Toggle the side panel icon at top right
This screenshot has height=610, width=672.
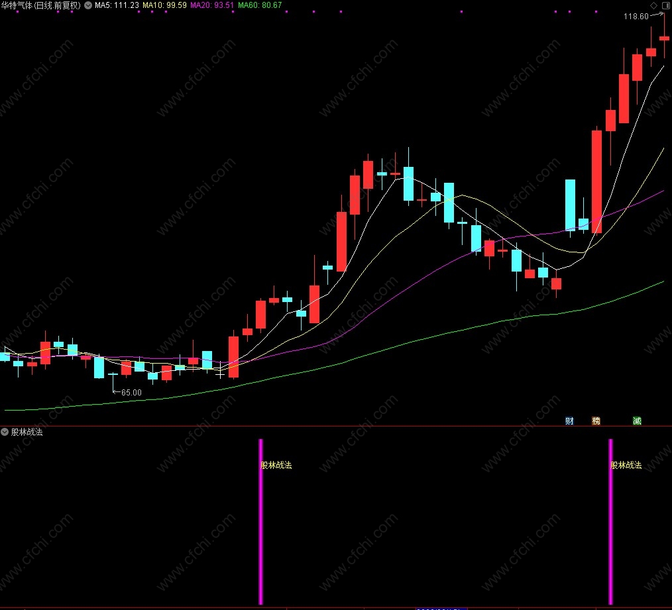click(x=666, y=5)
